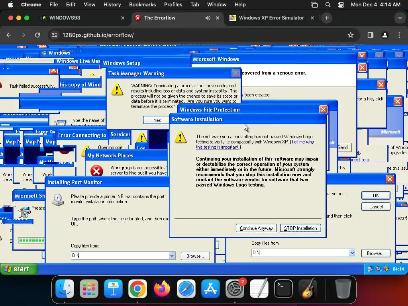Open the Profiles menu
The height and width of the screenshot is (306, 408).
[173, 5]
